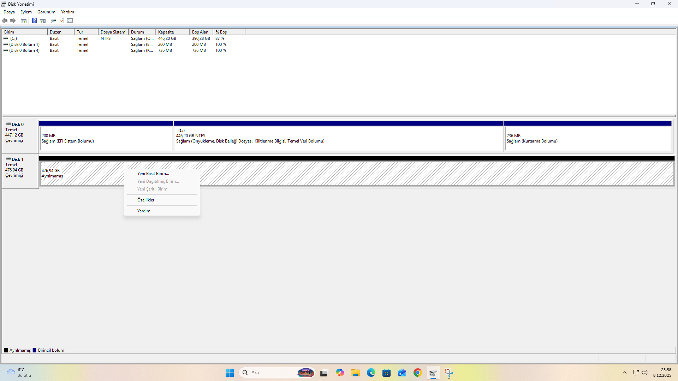Choose Yeni Basit Birim from context menu
The height and width of the screenshot is (381, 678).
click(153, 174)
